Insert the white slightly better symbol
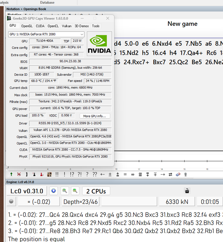 click(118, 175)
